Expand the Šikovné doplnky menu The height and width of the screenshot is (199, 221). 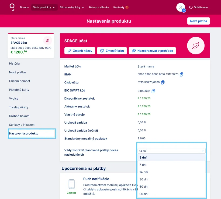(x=72, y=7)
